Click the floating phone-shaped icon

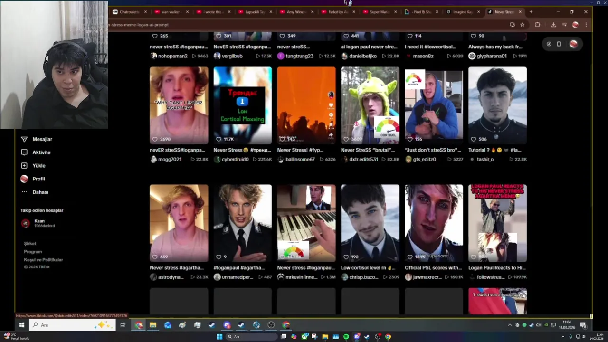(559, 44)
